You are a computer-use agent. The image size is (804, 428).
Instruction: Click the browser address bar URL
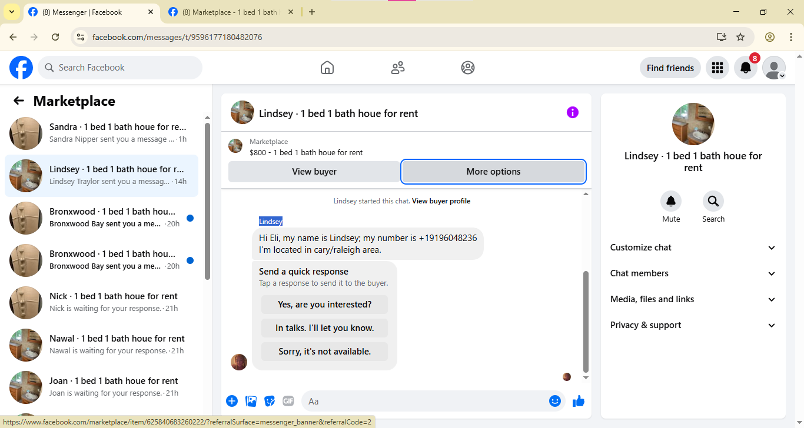pos(177,37)
